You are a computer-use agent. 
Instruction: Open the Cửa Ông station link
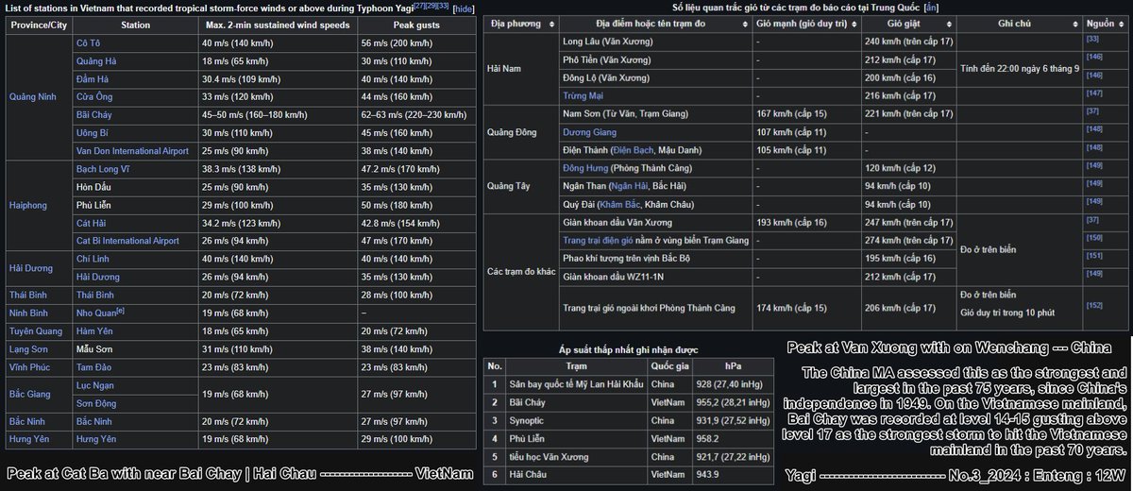coord(94,96)
